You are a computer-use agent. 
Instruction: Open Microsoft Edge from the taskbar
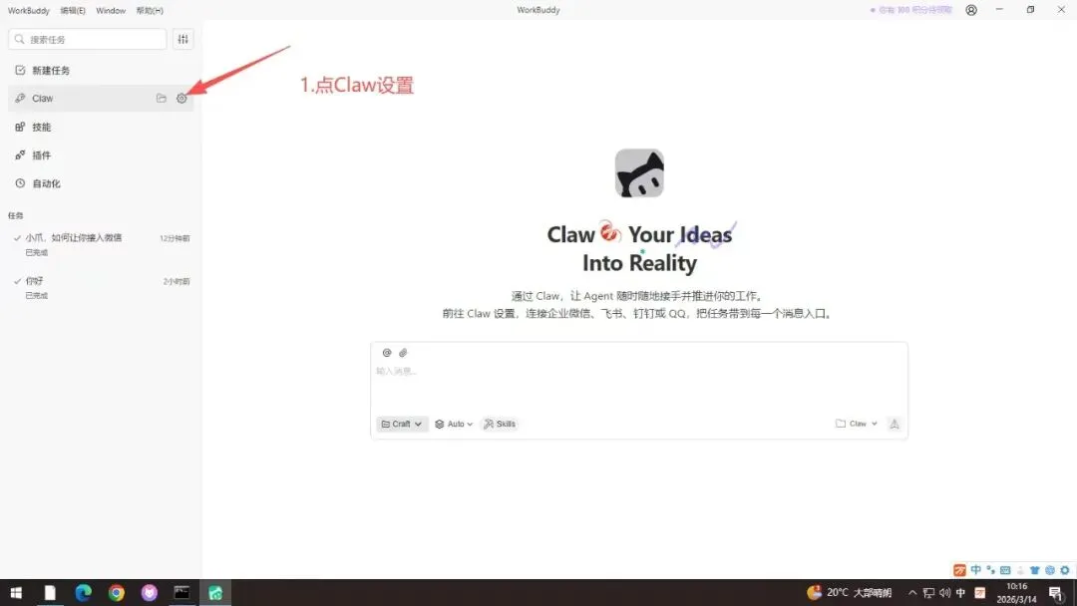[x=83, y=592]
